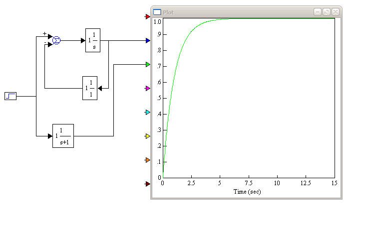Click the Time (sec) axis label
365x230 pixels.
[x=247, y=192]
